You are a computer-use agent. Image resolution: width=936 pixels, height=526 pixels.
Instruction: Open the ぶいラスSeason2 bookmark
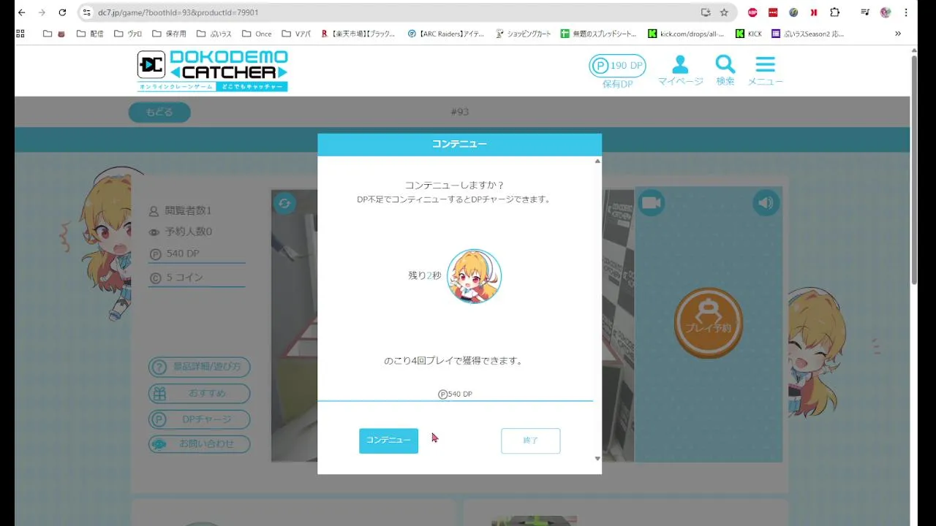coord(808,34)
